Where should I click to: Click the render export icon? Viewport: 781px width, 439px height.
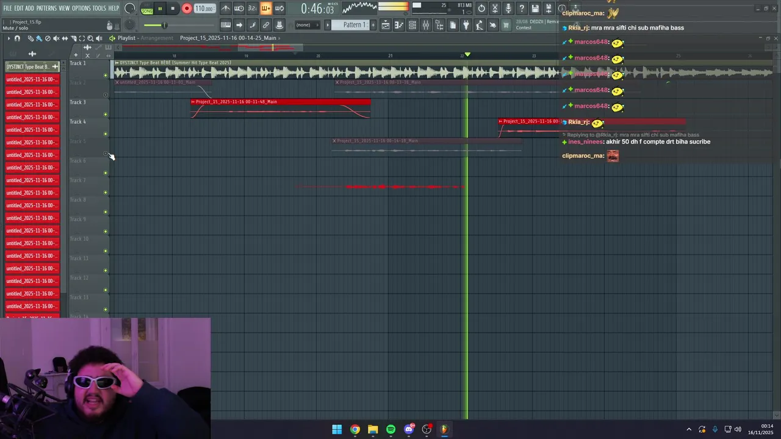(548, 9)
